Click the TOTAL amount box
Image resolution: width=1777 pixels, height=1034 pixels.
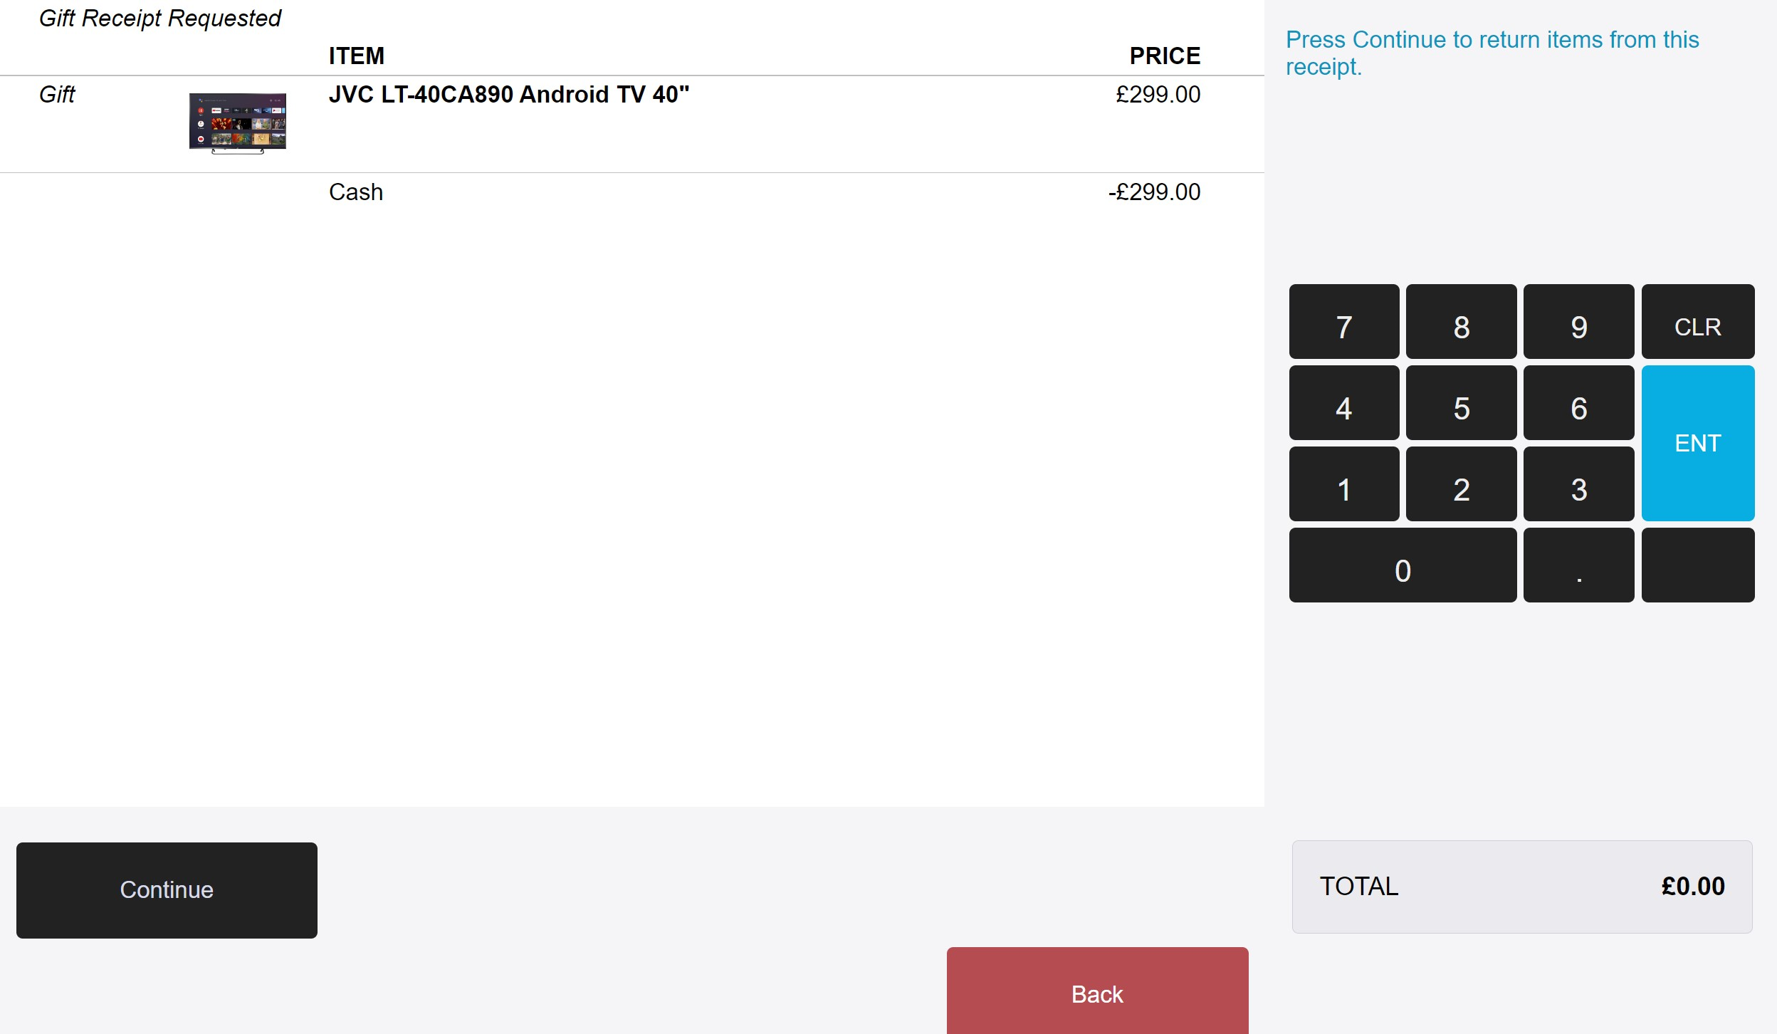tap(1521, 887)
